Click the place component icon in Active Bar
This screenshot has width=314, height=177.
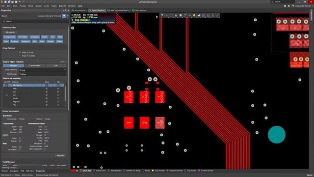coord(181,15)
